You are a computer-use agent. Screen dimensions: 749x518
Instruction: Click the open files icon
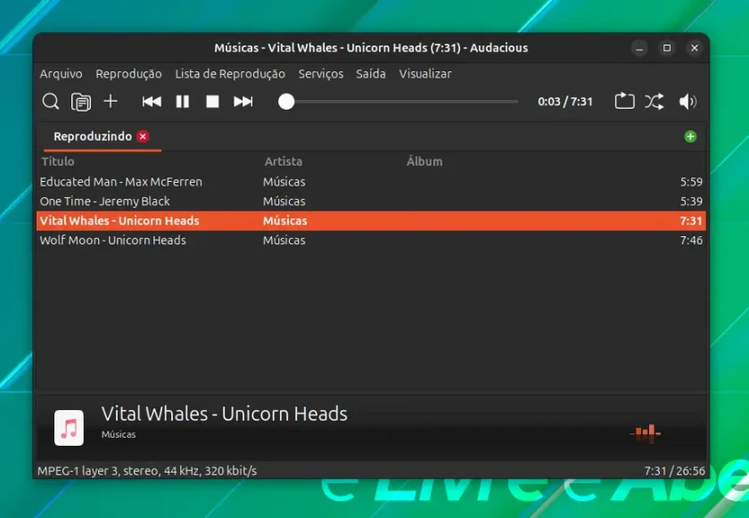[81, 102]
